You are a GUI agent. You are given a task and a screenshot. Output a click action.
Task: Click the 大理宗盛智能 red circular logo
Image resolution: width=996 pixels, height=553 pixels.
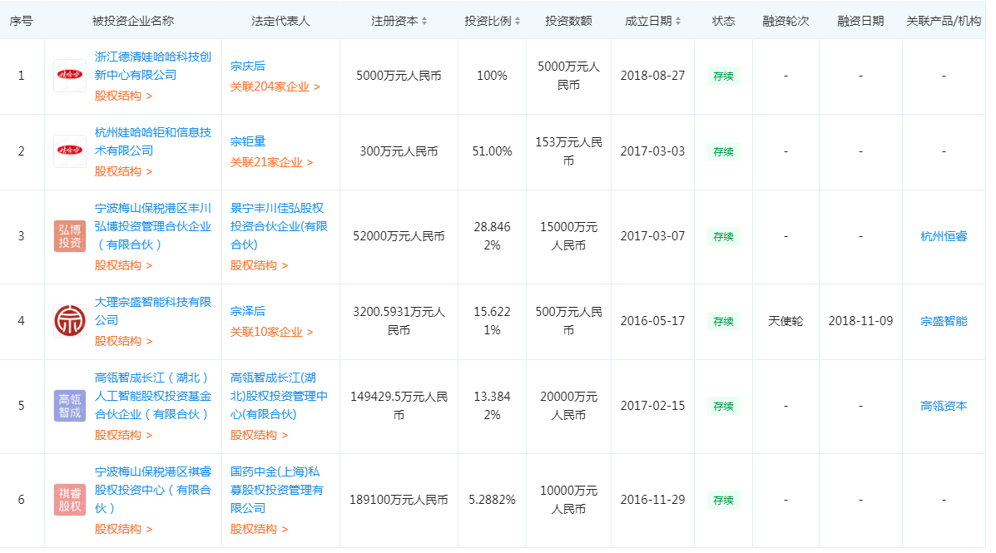(x=70, y=321)
